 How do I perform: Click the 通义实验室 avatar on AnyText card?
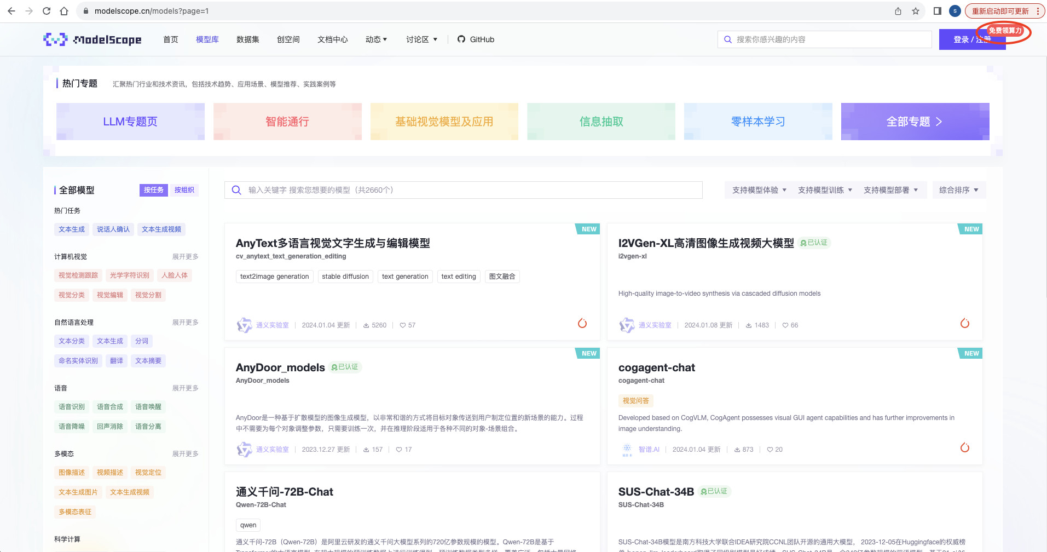tap(244, 325)
